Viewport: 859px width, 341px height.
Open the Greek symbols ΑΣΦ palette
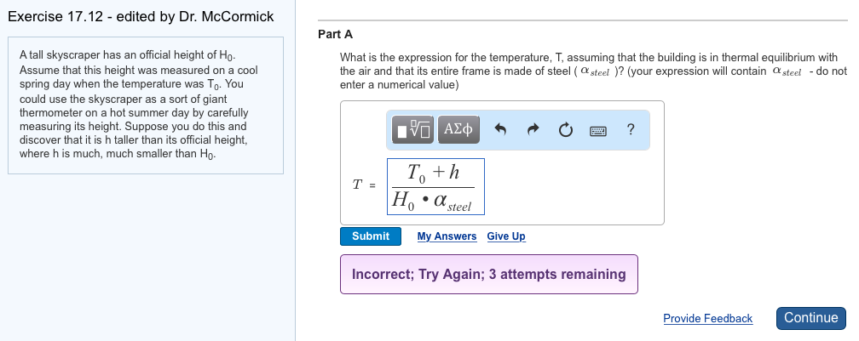tap(458, 129)
